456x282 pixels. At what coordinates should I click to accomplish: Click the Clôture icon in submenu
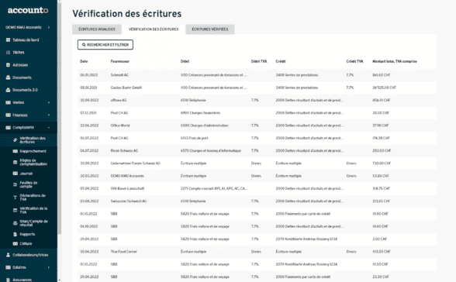(x=16, y=244)
